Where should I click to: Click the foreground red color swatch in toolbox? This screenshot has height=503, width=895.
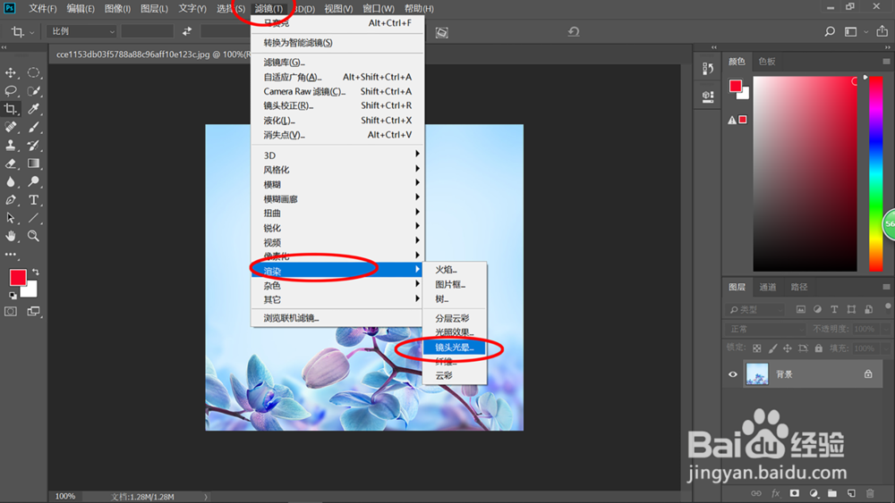(x=17, y=278)
